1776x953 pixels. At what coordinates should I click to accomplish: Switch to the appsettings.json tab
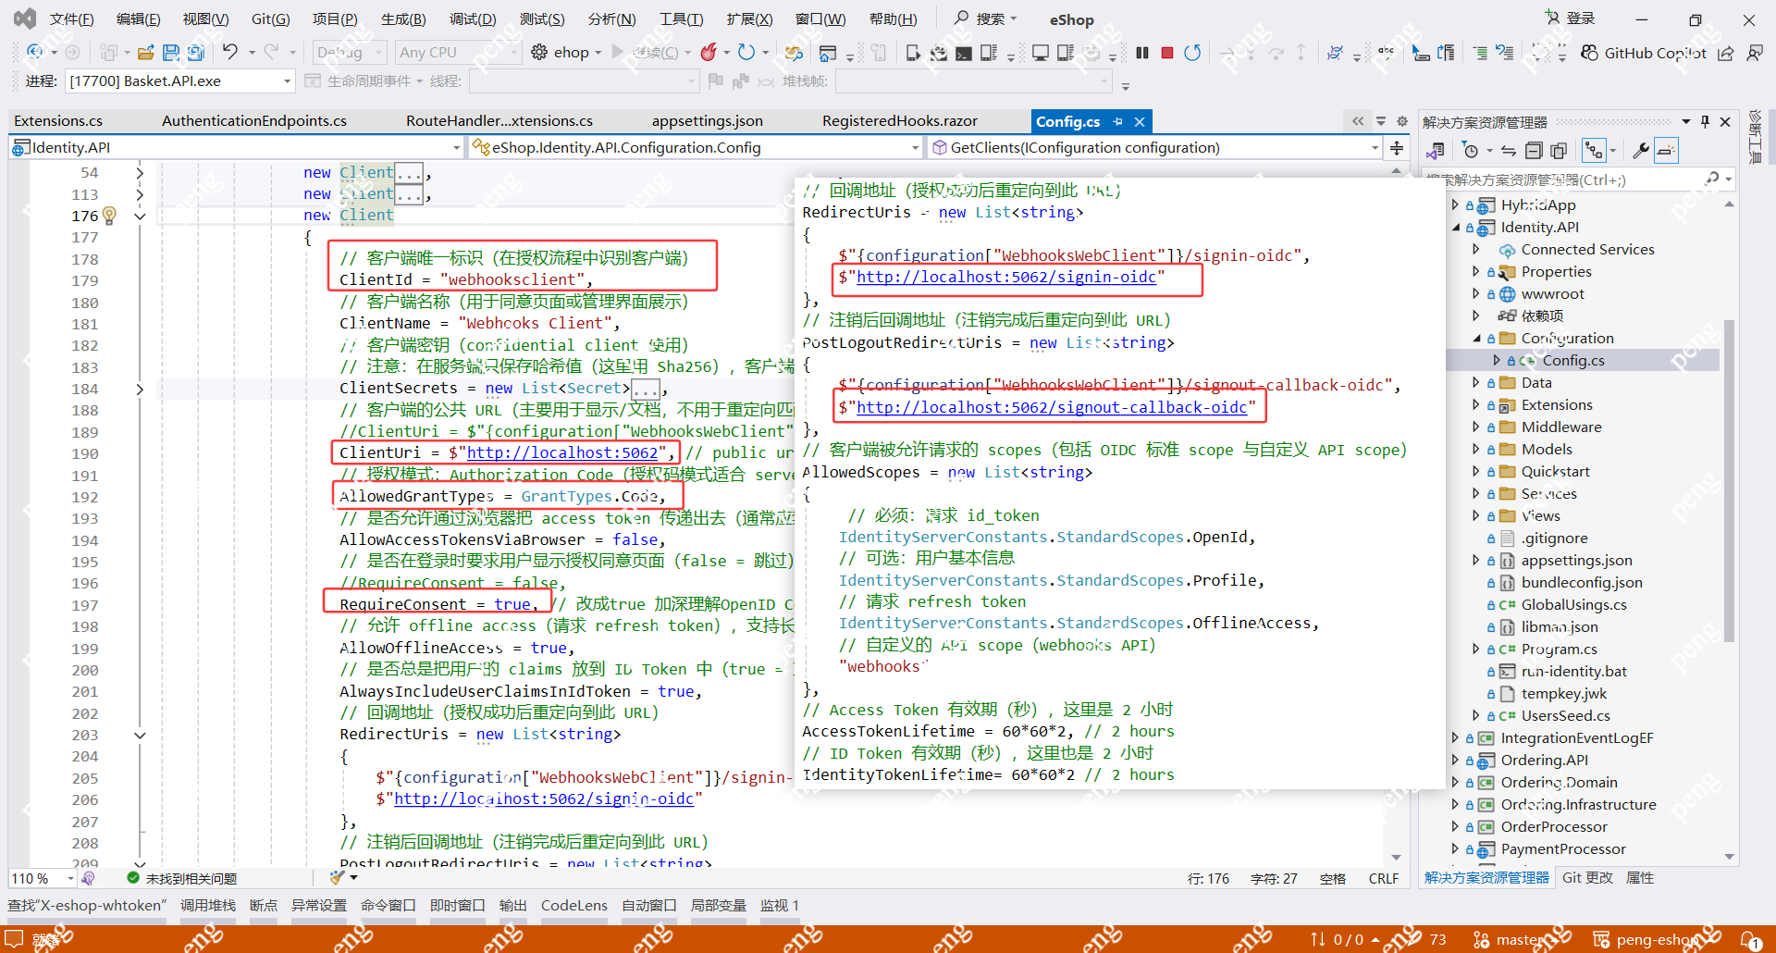[707, 121]
